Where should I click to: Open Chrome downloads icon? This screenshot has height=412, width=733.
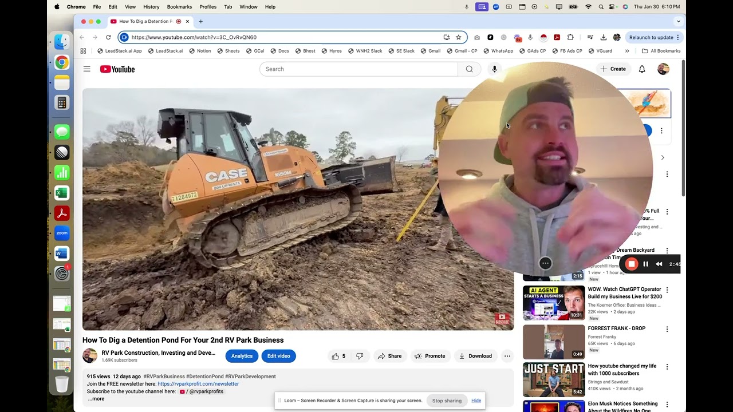pyautogui.click(x=604, y=37)
